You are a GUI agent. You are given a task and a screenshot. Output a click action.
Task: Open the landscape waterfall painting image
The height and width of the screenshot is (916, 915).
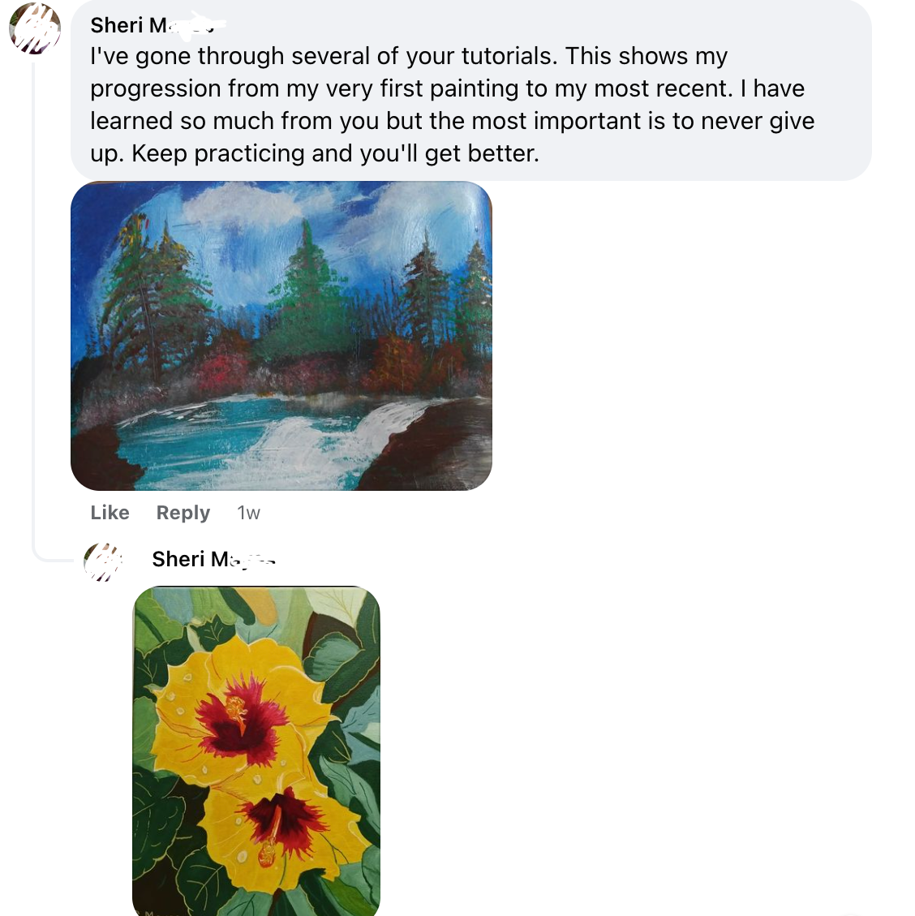pos(281,335)
